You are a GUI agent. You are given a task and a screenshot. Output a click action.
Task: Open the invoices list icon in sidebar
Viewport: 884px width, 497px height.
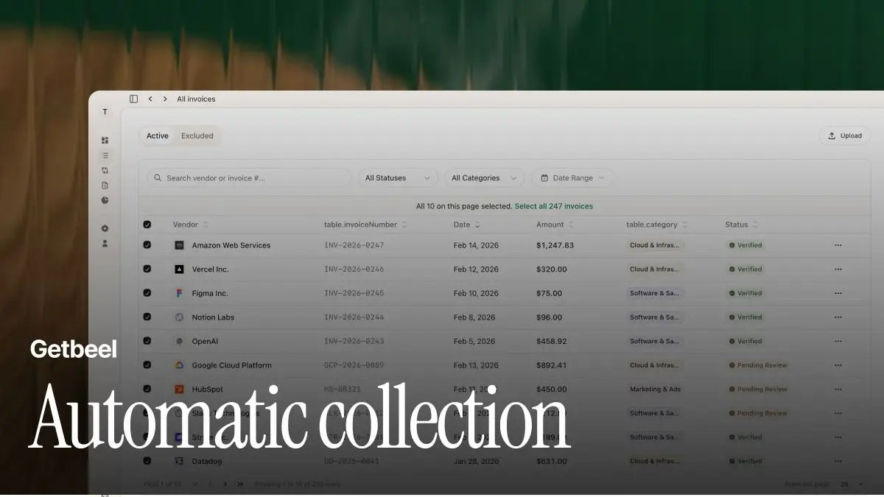pyautogui.click(x=105, y=155)
